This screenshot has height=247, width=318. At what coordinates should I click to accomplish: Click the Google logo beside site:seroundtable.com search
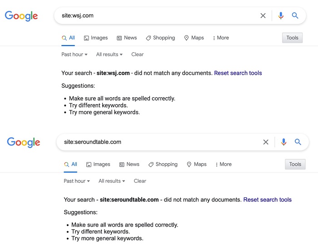24,142
